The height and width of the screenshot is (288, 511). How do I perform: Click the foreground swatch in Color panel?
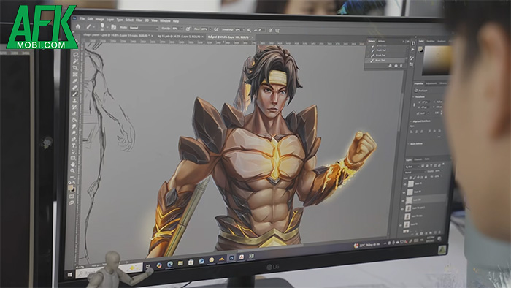coord(420,48)
